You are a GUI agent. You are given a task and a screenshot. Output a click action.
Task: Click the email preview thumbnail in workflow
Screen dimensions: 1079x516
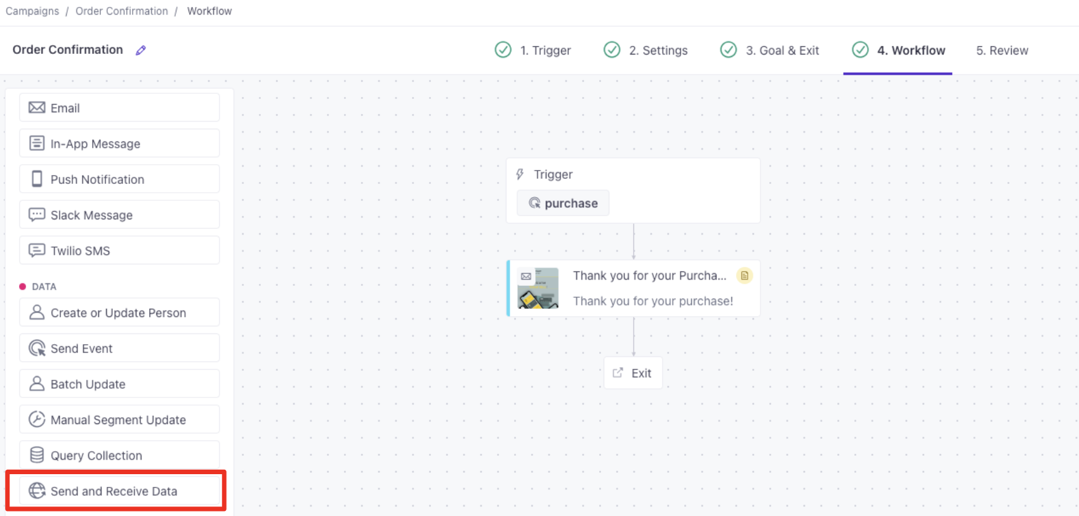(538, 288)
